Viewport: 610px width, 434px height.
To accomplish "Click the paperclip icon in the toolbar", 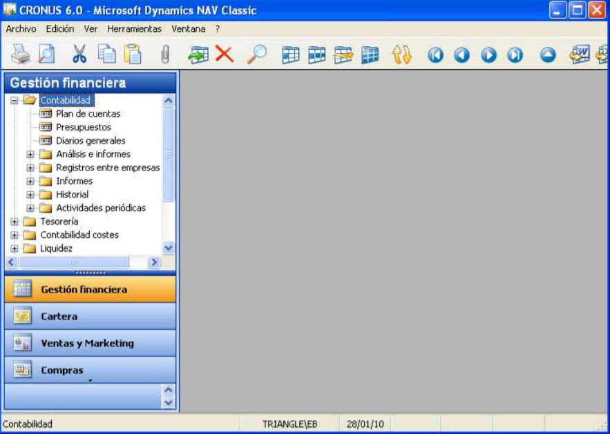I will coord(164,55).
